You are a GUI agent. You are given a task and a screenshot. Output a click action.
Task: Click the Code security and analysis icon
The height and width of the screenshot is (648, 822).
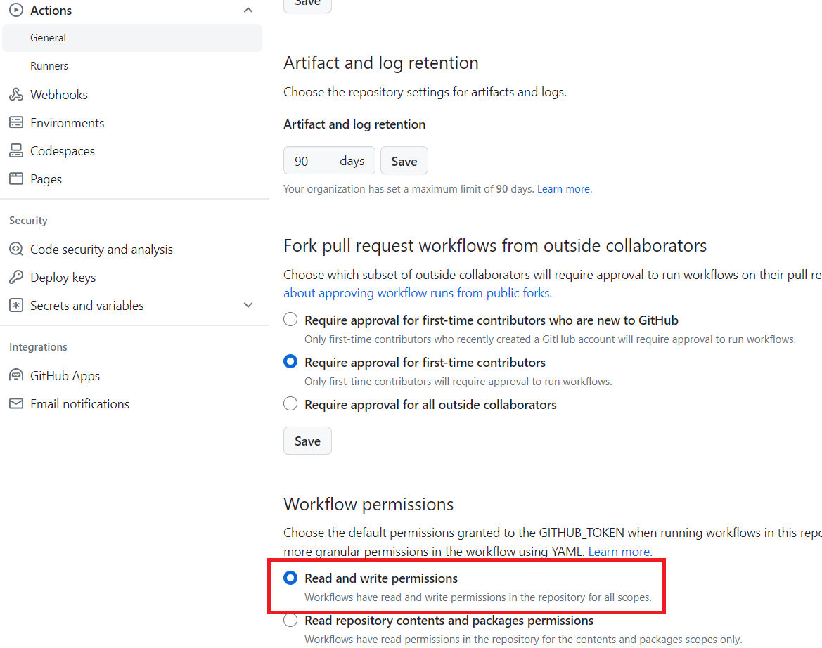[x=15, y=250]
